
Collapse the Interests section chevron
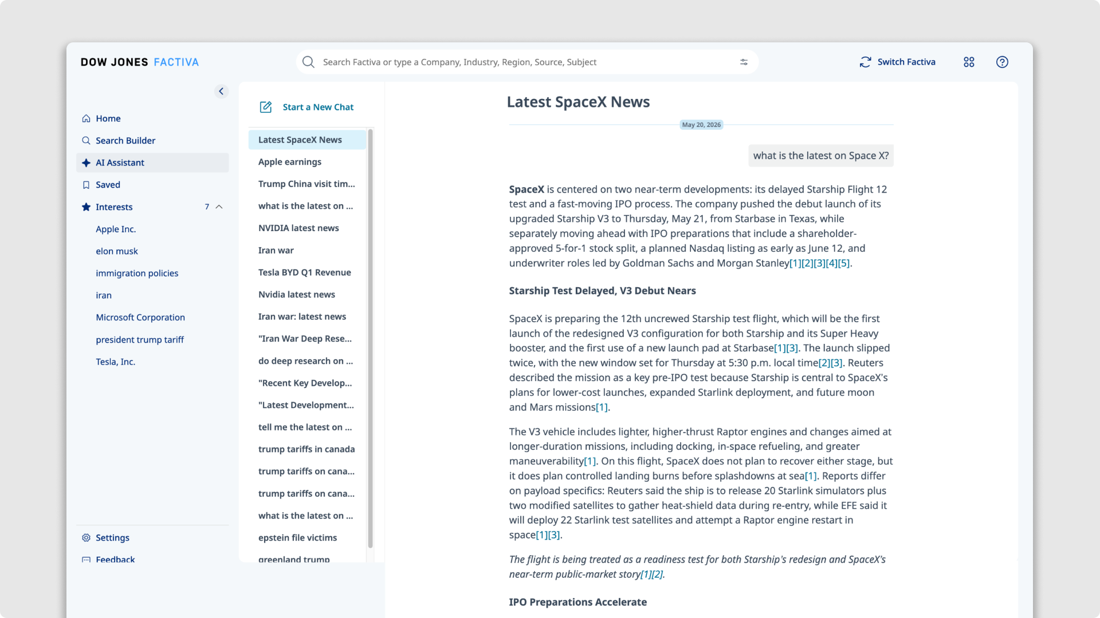coord(219,207)
